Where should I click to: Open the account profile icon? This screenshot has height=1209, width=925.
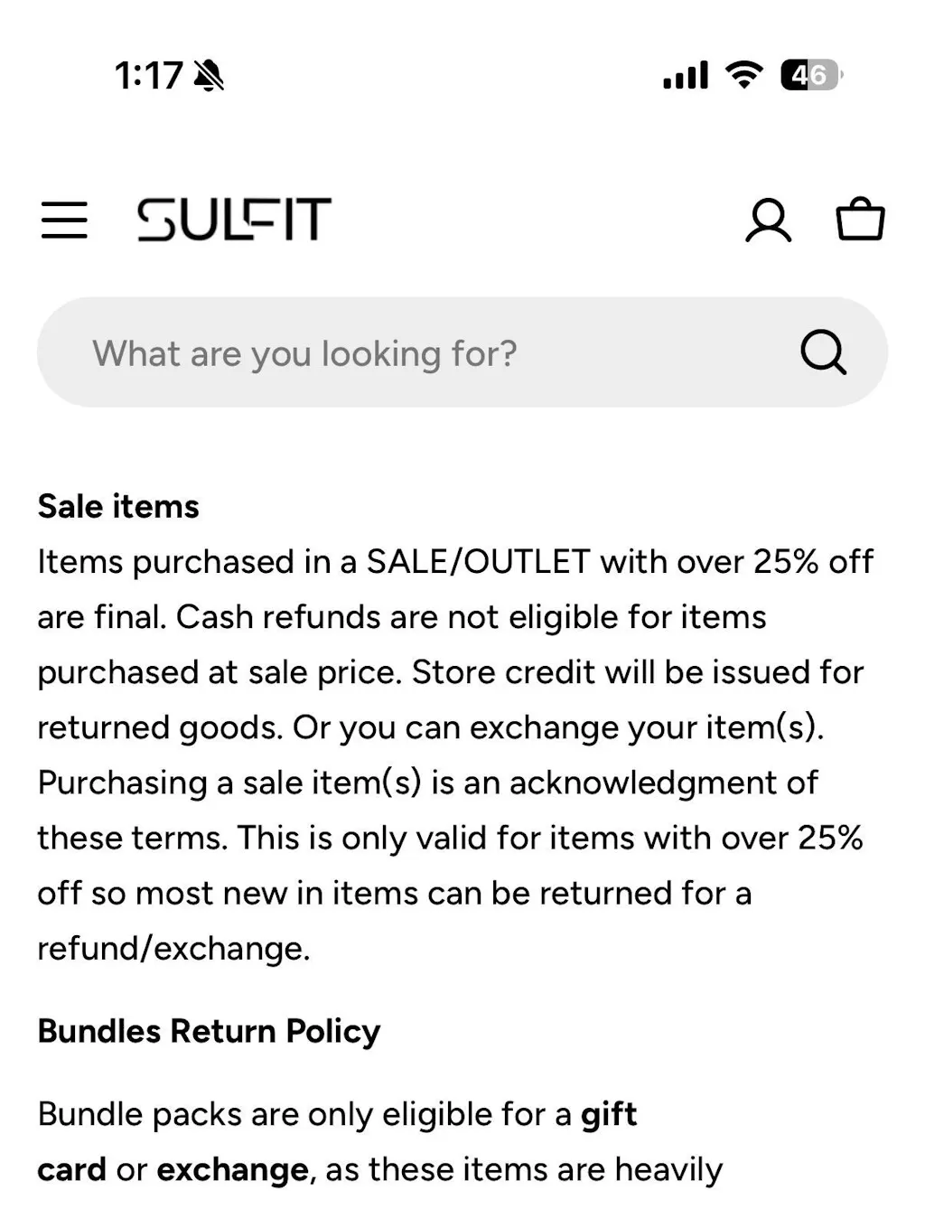pyautogui.click(x=768, y=220)
